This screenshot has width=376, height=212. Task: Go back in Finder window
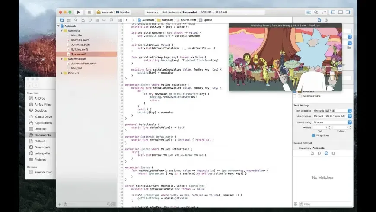pyautogui.click(x=29, y=85)
